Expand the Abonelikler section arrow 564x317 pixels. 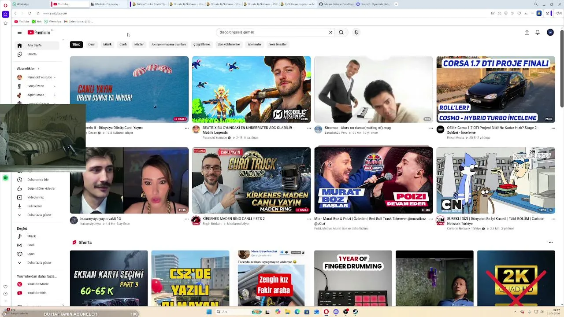(38, 69)
